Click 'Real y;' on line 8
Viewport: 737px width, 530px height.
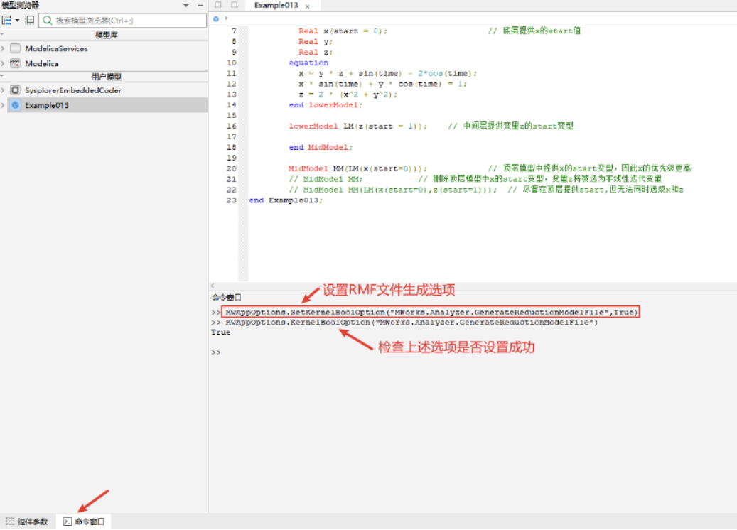[315, 42]
